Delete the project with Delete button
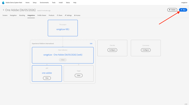Viewport: 189px width, 105px height. [172, 10]
